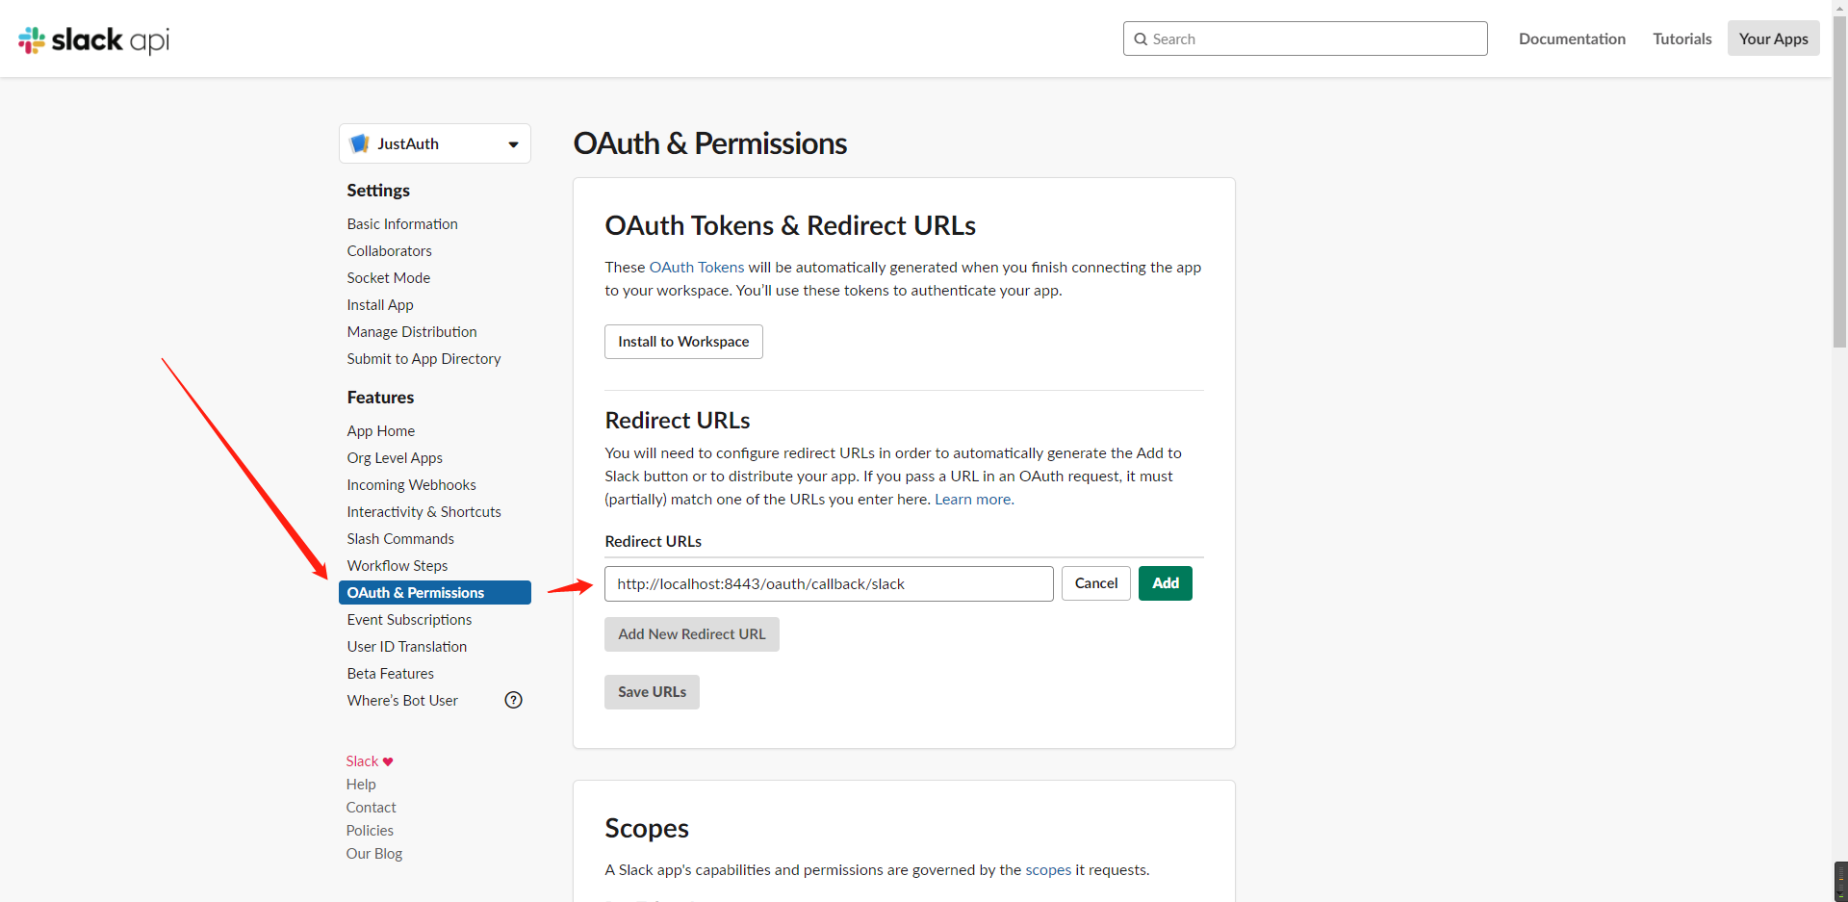
Task: Open the JustAuth app selector dropdown
Action: coord(435,143)
